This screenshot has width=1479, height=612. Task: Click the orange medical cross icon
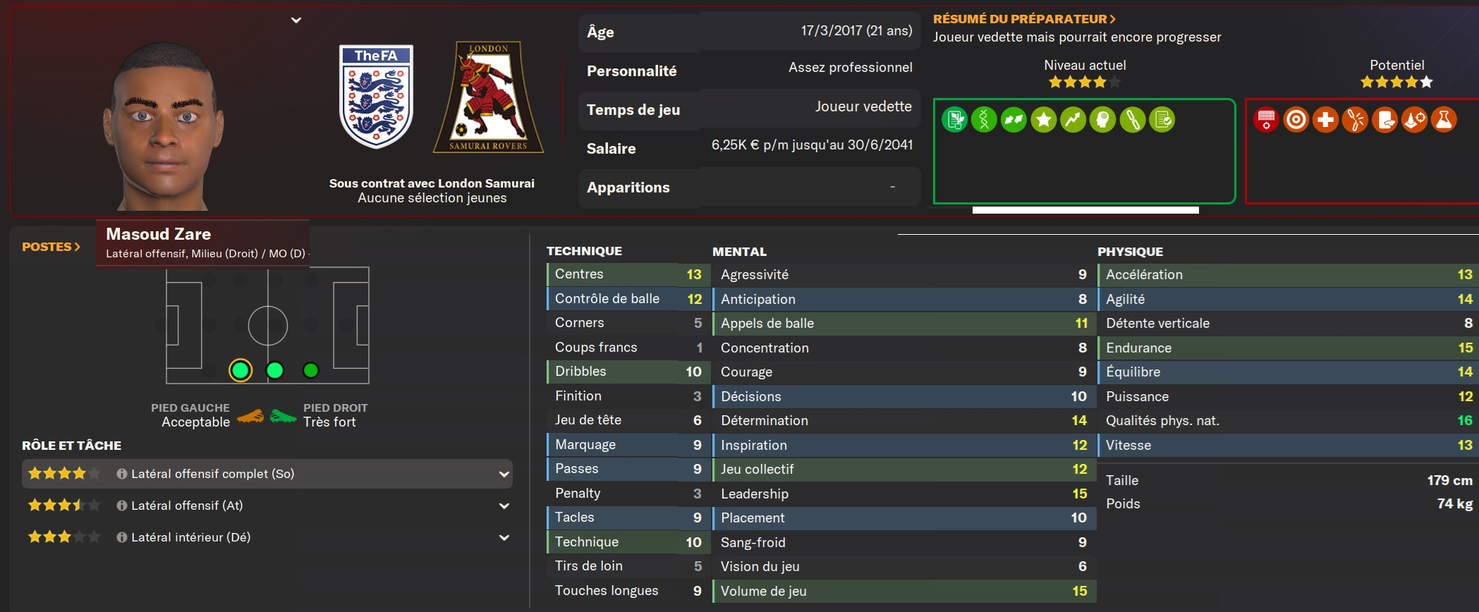[x=1325, y=120]
